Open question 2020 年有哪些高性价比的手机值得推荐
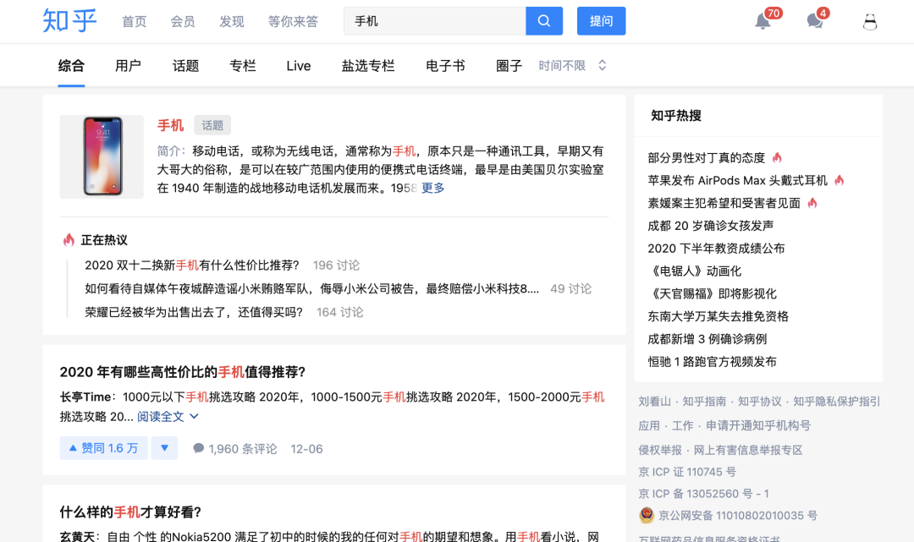The image size is (914, 542). pyautogui.click(x=183, y=372)
